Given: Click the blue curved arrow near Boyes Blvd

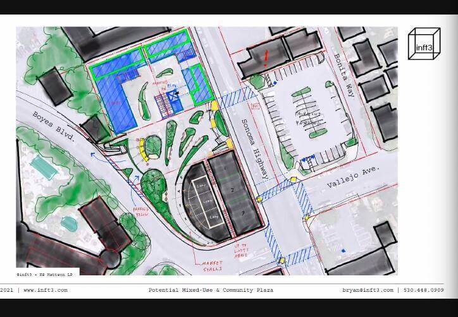Looking at the screenshot, I should coord(94,155).
